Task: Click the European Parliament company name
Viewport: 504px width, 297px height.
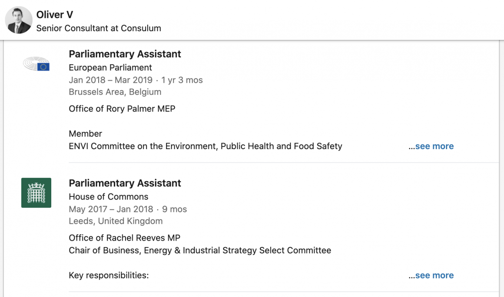Action: 110,68
